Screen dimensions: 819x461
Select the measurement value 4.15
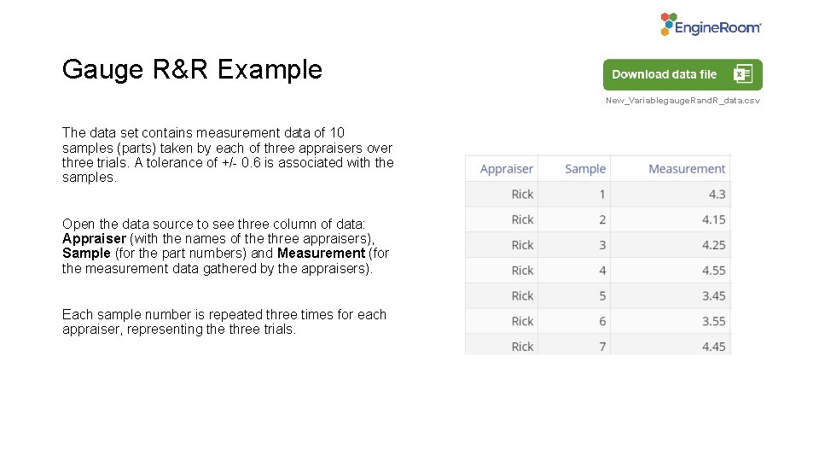pyautogui.click(x=713, y=219)
